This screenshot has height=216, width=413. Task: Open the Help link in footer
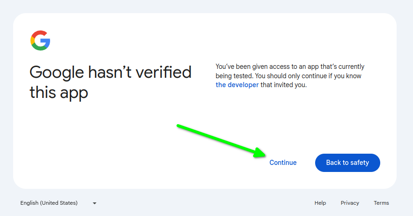(320, 203)
